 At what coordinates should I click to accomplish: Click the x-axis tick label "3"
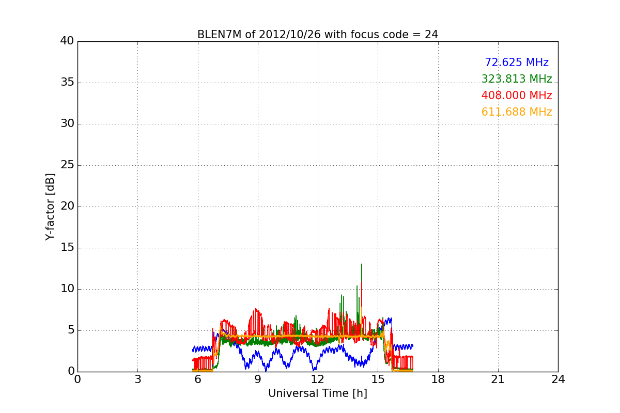(x=137, y=379)
